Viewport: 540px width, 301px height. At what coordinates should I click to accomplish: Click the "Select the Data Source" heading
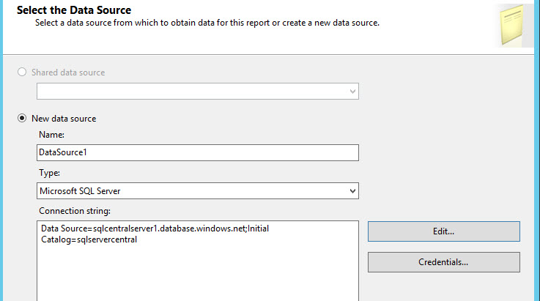(x=84, y=10)
